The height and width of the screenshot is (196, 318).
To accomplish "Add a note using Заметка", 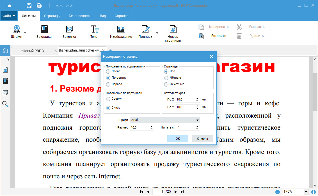I will (69, 32).
